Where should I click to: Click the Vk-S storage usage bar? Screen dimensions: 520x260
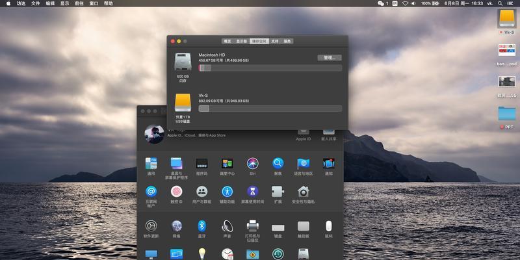pos(270,109)
